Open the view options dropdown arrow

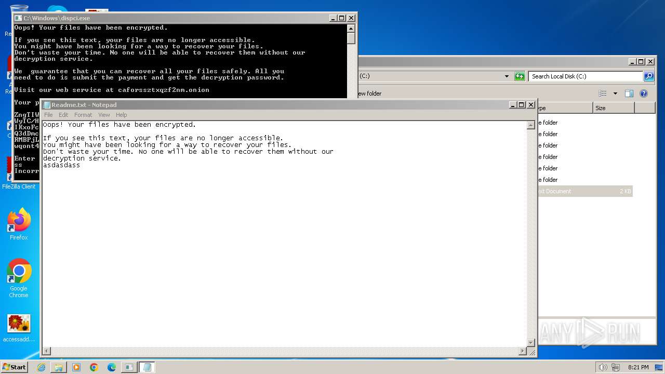coord(615,94)
